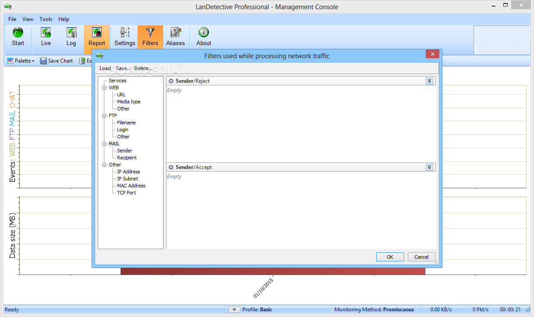Select the MAIL tree item label
This screenshot has height=317, width=534.
tap(114, 144)
